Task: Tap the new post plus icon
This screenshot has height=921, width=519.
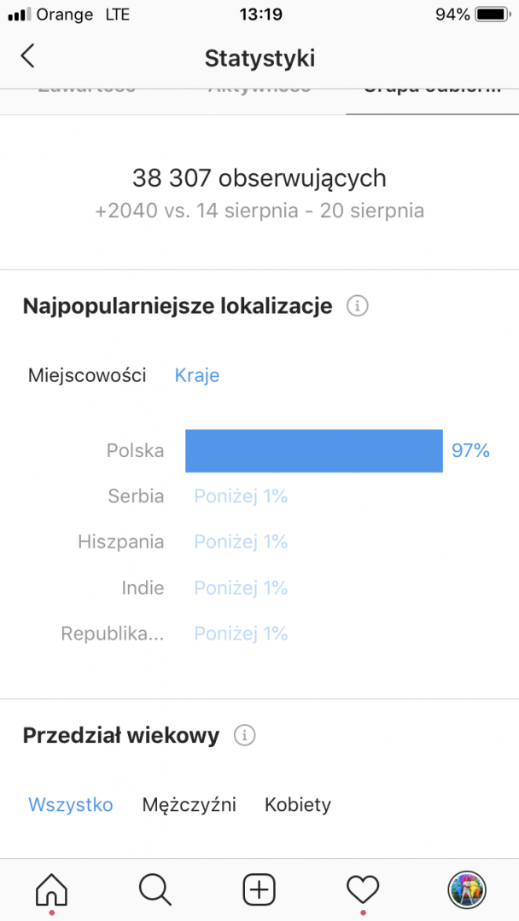Action: coord(259,889)
